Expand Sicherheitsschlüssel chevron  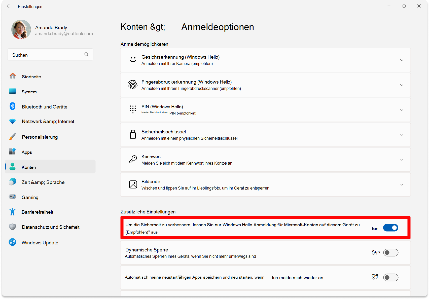point(402,135)
